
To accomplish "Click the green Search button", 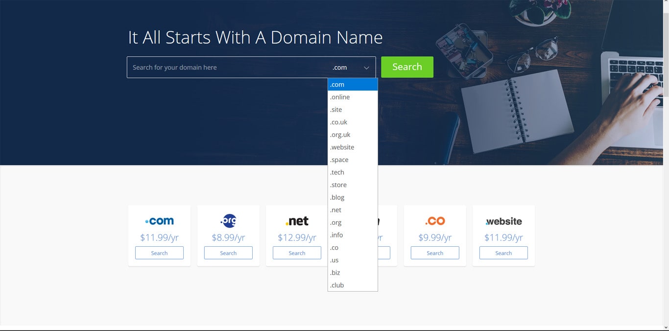I will pyautogui.click(x=407, y=67).
